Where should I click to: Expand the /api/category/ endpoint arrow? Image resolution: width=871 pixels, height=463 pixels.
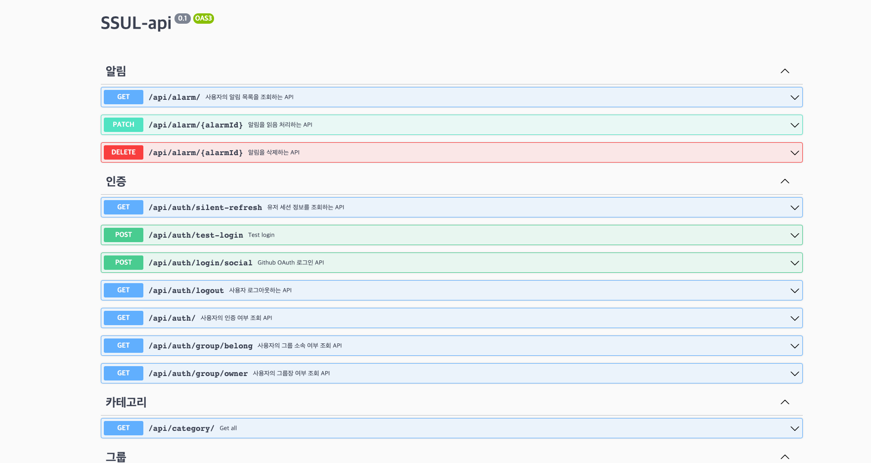coord(794,428)
